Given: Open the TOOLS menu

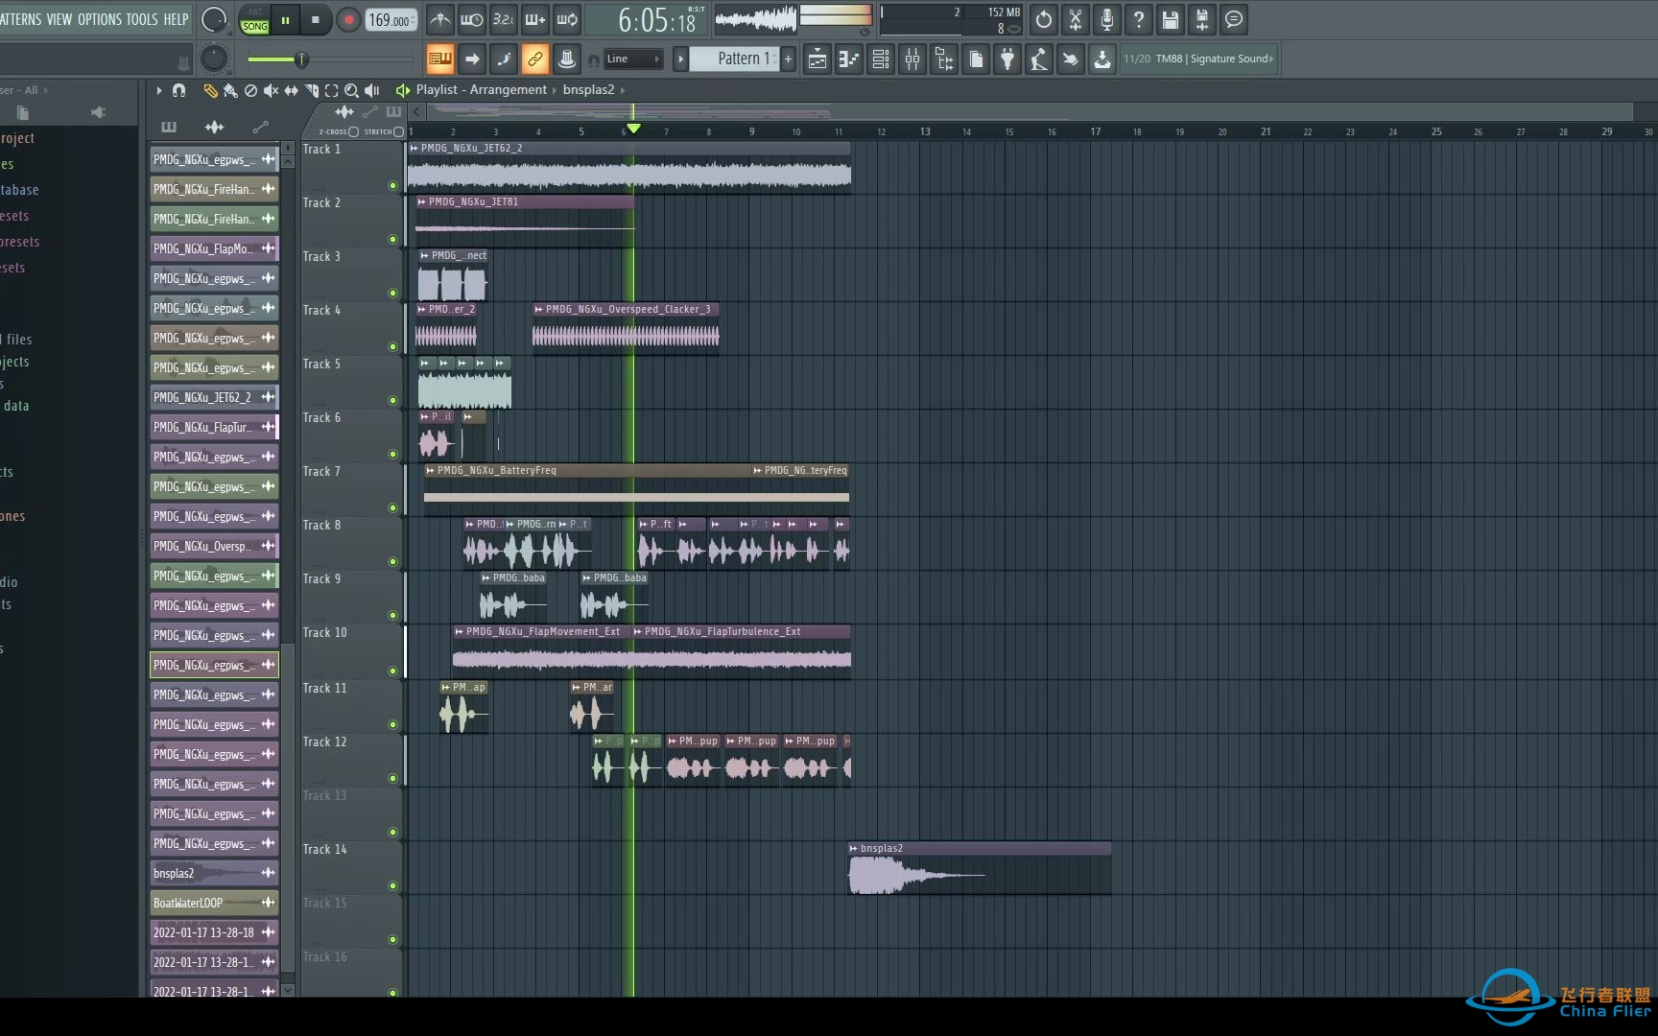Looking at the screenshot, I should 142,19.
